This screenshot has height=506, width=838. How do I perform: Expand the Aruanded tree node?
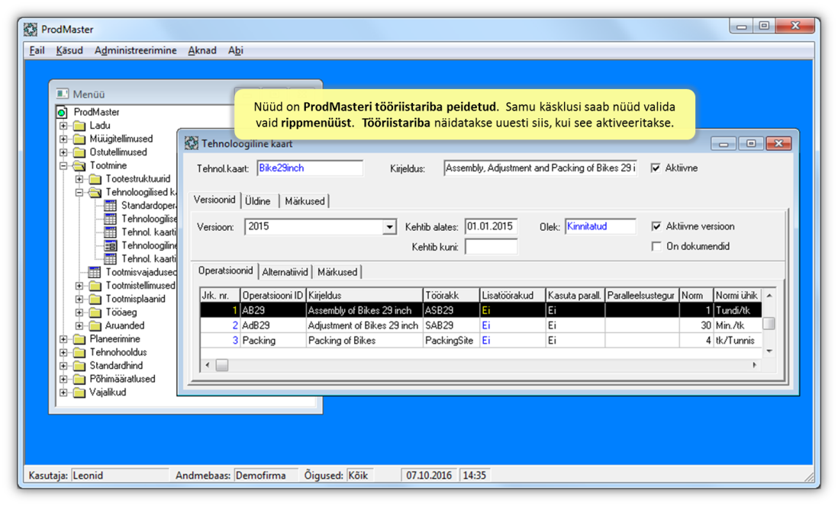(79, 325)
